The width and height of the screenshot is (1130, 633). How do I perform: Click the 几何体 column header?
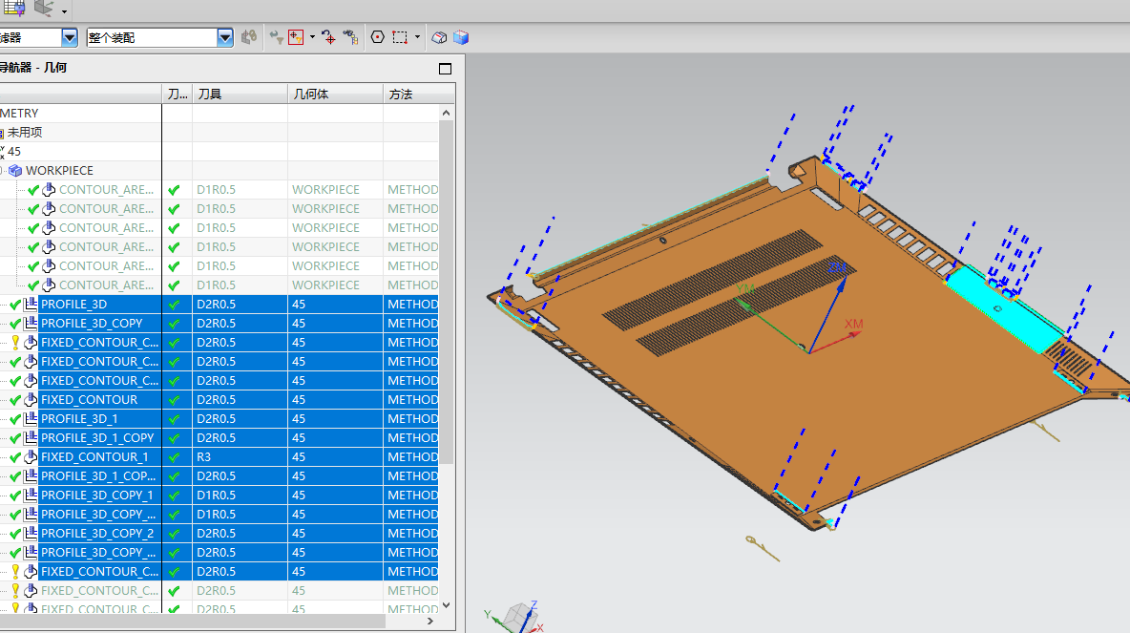click(311, 94)
